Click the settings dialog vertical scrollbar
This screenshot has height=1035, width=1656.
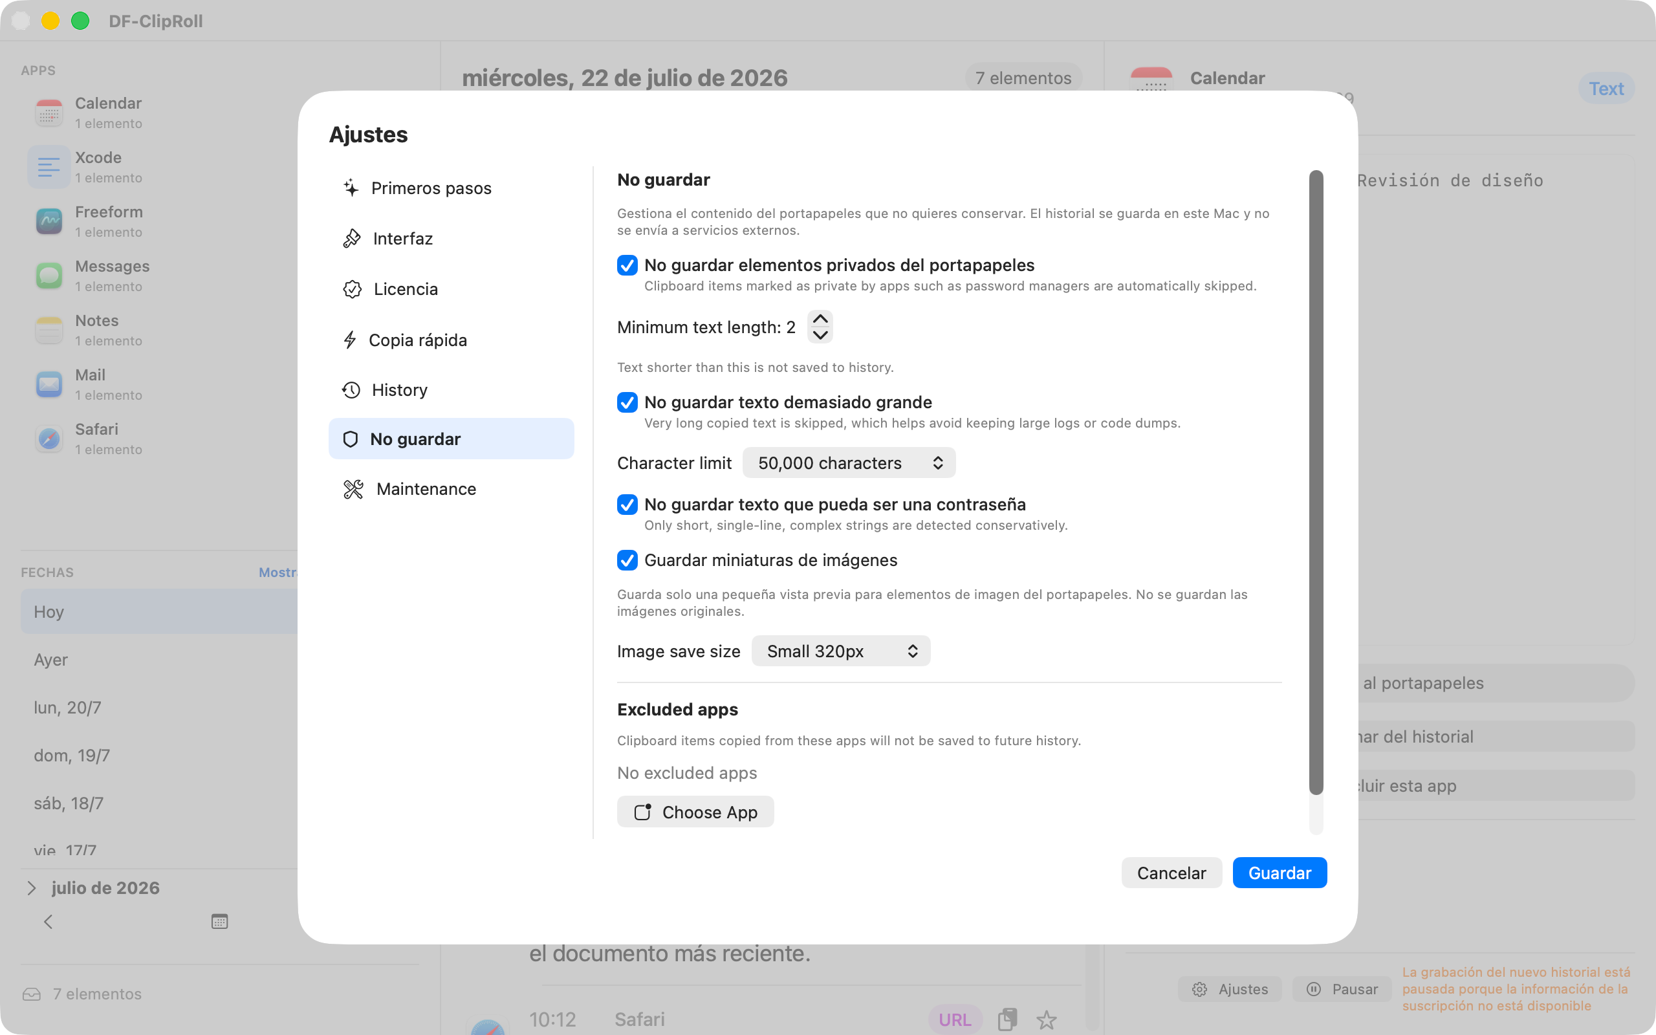coord(1316,482)
